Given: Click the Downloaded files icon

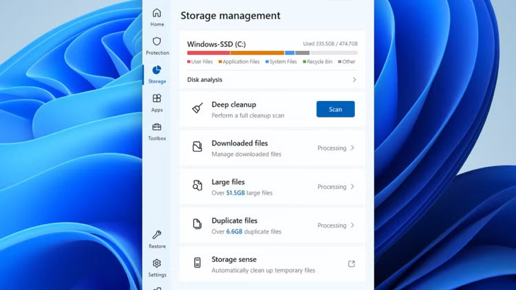Looking at the screenshot, I should point(197,146).
